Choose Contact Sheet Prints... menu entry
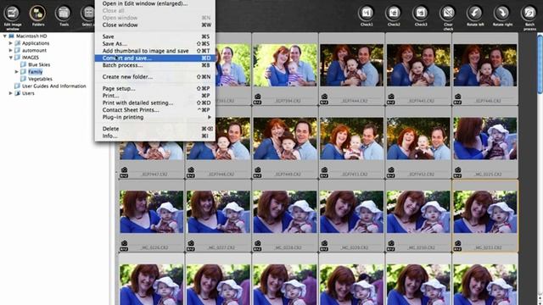Image resolution: width=543 pixels, height=305 pixels. tap(154, 110)
